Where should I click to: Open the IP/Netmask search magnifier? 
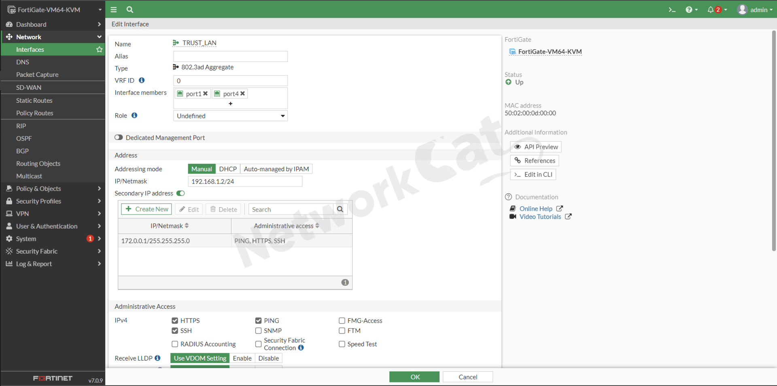pyautogui.click(x=340, y=209)
